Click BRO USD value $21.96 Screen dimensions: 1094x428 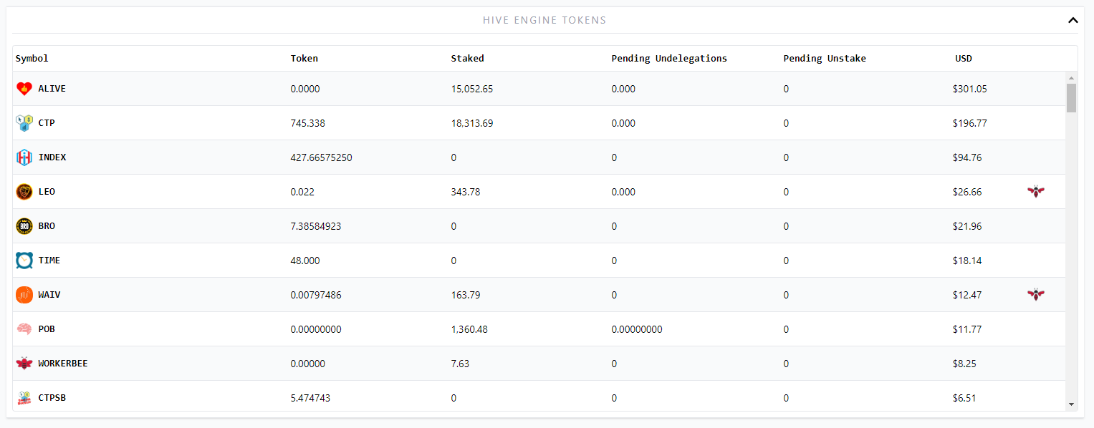[x=967, y=226]
